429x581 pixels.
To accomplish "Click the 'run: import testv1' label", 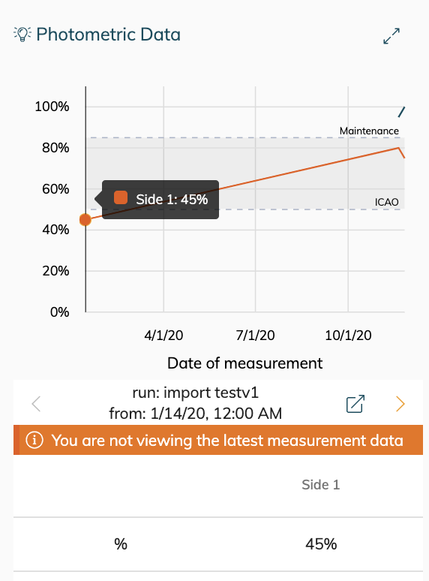I will pos(196,393).
